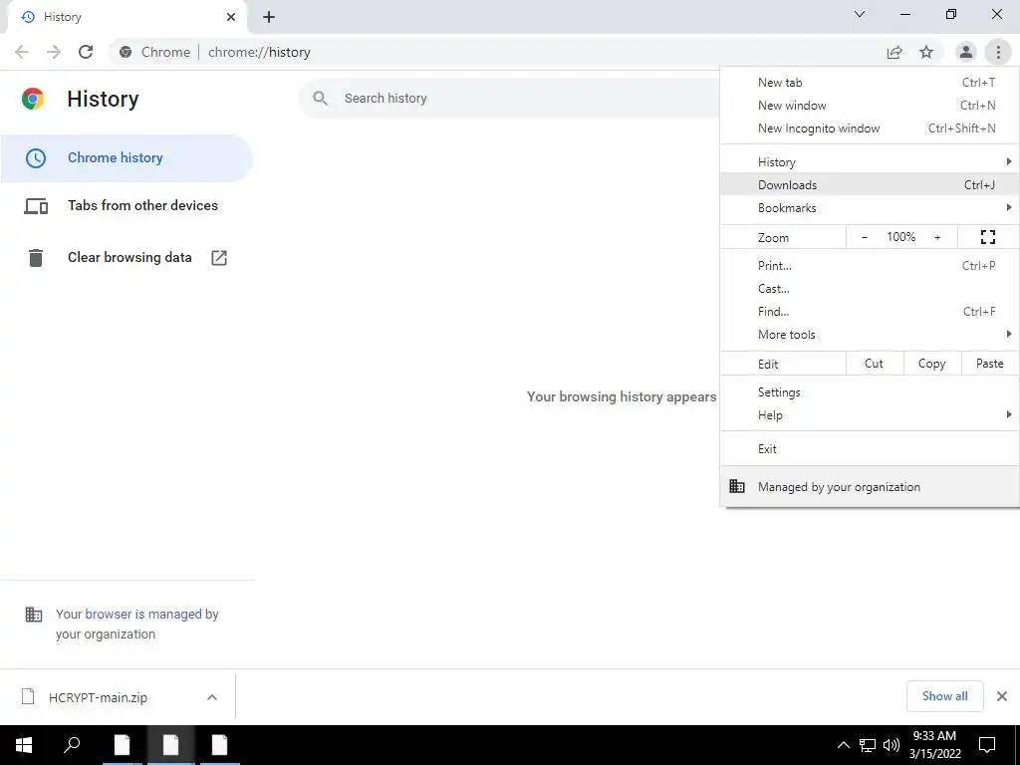
Task: Open the profile avatar icon
Action: click(966, 52)
